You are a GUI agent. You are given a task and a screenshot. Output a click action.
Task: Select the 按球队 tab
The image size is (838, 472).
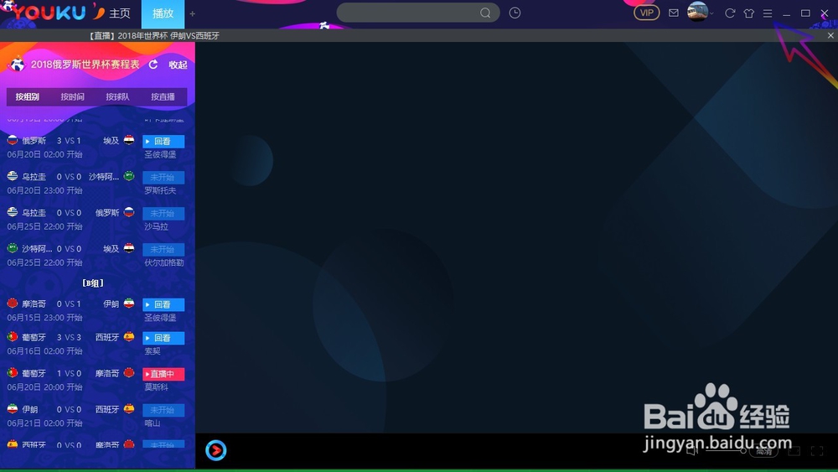(x=117, y=96)
